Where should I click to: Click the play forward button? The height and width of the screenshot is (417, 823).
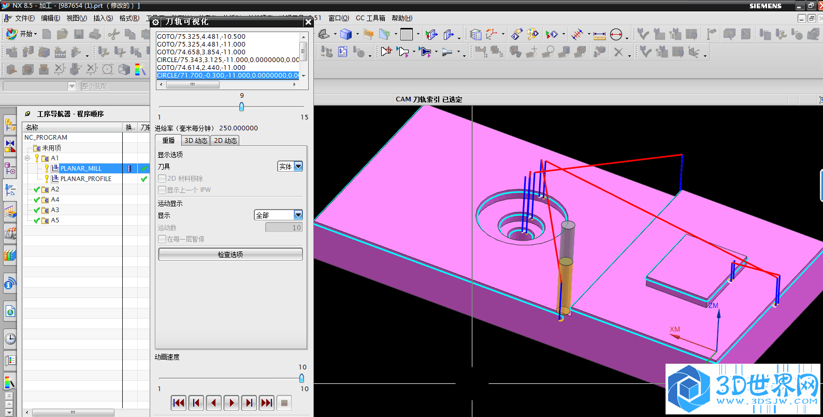232,403
